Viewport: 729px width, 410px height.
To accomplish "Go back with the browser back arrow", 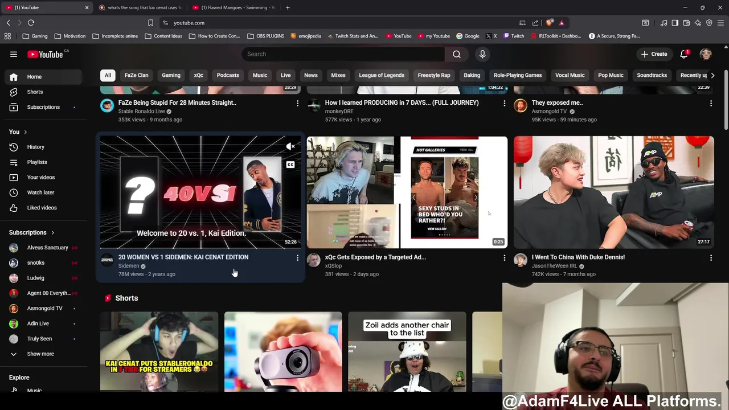I will (8, 23).
